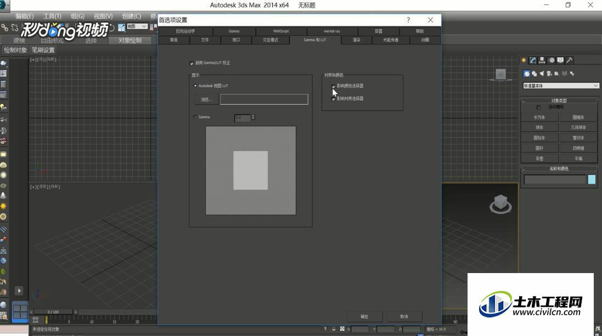
Task: Click the time slider showing 0 / 100
Action: click(x=53, y=312)
